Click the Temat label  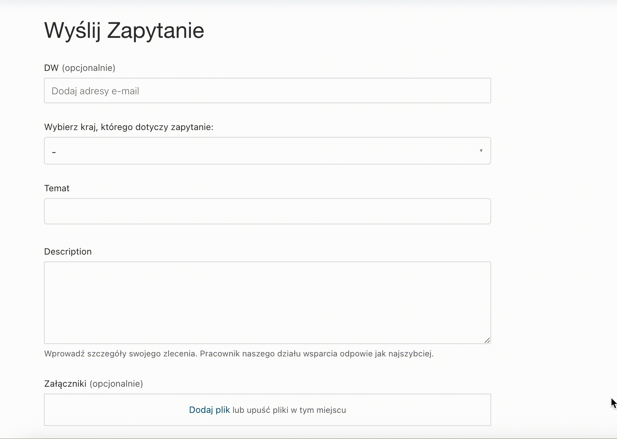point(57,188)
